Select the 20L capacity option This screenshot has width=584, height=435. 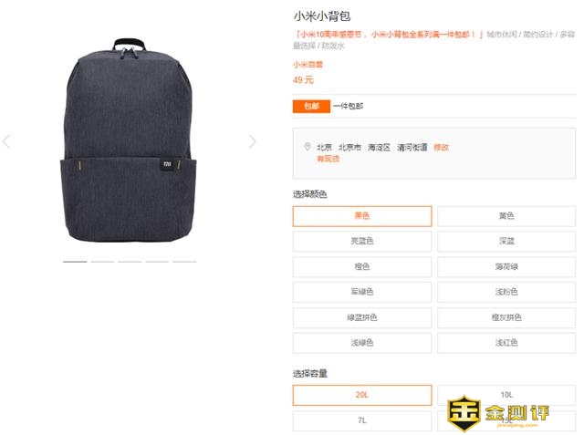pyautogui.click(x=362, y=395)
